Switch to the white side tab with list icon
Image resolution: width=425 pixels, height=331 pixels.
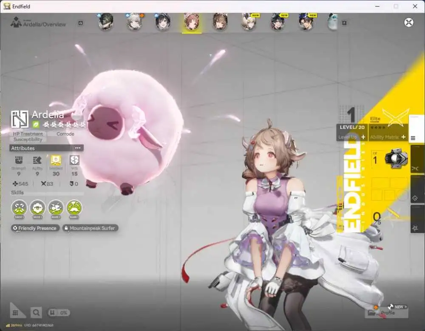tap(416, 129)
